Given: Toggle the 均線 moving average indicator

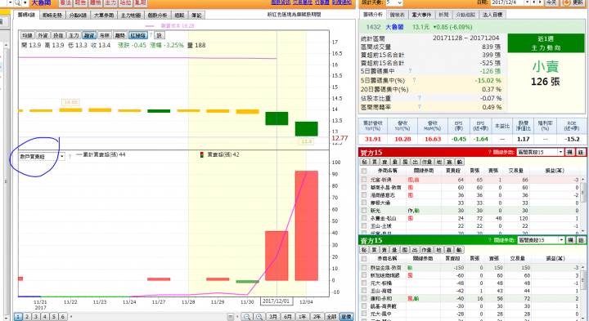Looking at the screenshot, I should (x=27, y=35).
